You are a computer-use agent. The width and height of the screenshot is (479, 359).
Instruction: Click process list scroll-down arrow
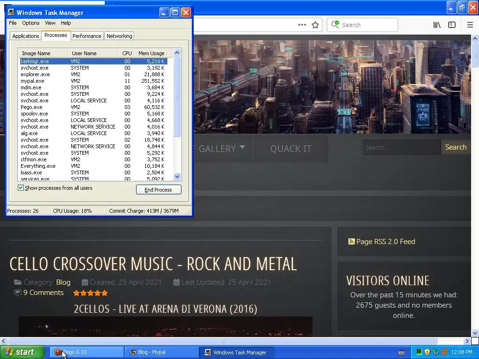coord(177,176)
